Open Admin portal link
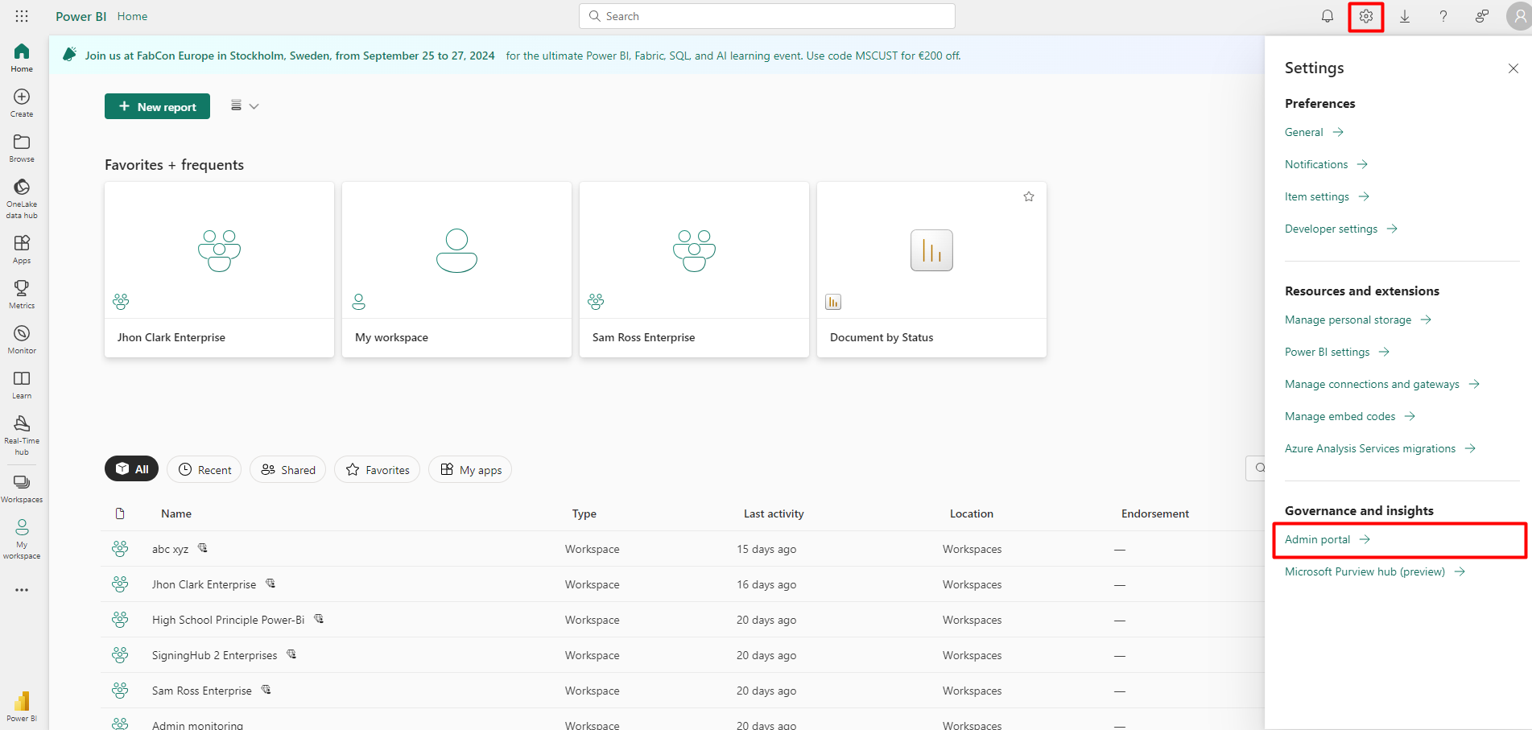Viewport: 1532px width, 730px height. (x=1328, y=539)
